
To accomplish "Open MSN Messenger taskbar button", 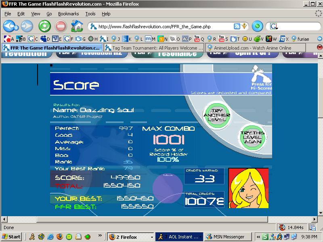I will click(x=229, y=237).
